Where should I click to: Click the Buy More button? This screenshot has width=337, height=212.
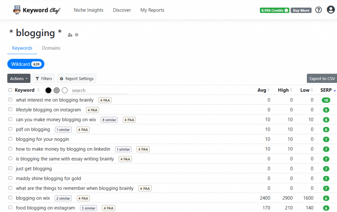[301, 10]
